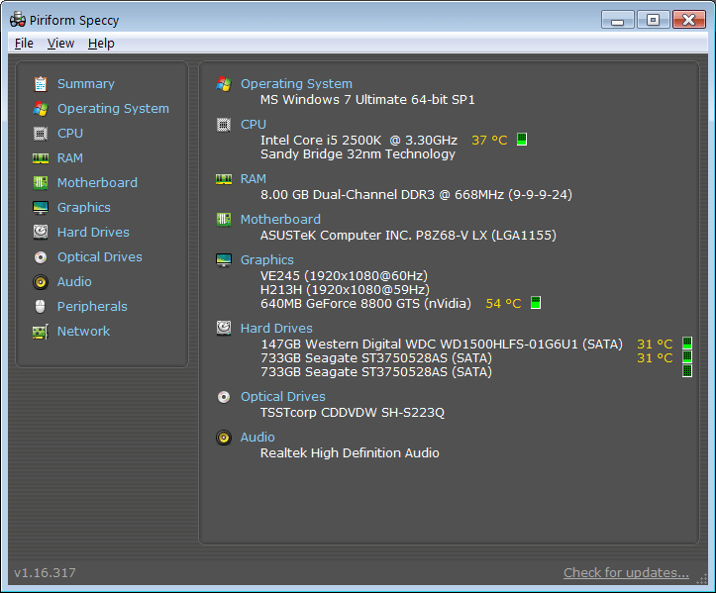Click the Hard Drives heading in summary

click(x=276, y=329)
